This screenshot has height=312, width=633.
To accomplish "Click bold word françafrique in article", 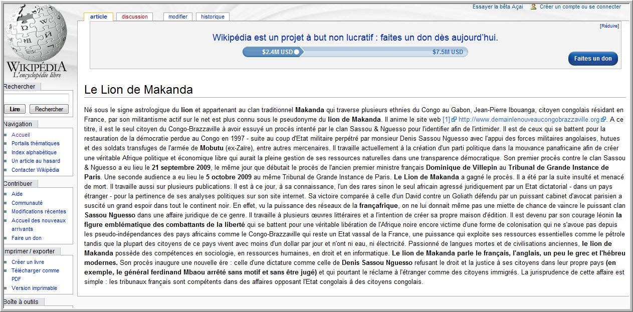I will point(379,205).
